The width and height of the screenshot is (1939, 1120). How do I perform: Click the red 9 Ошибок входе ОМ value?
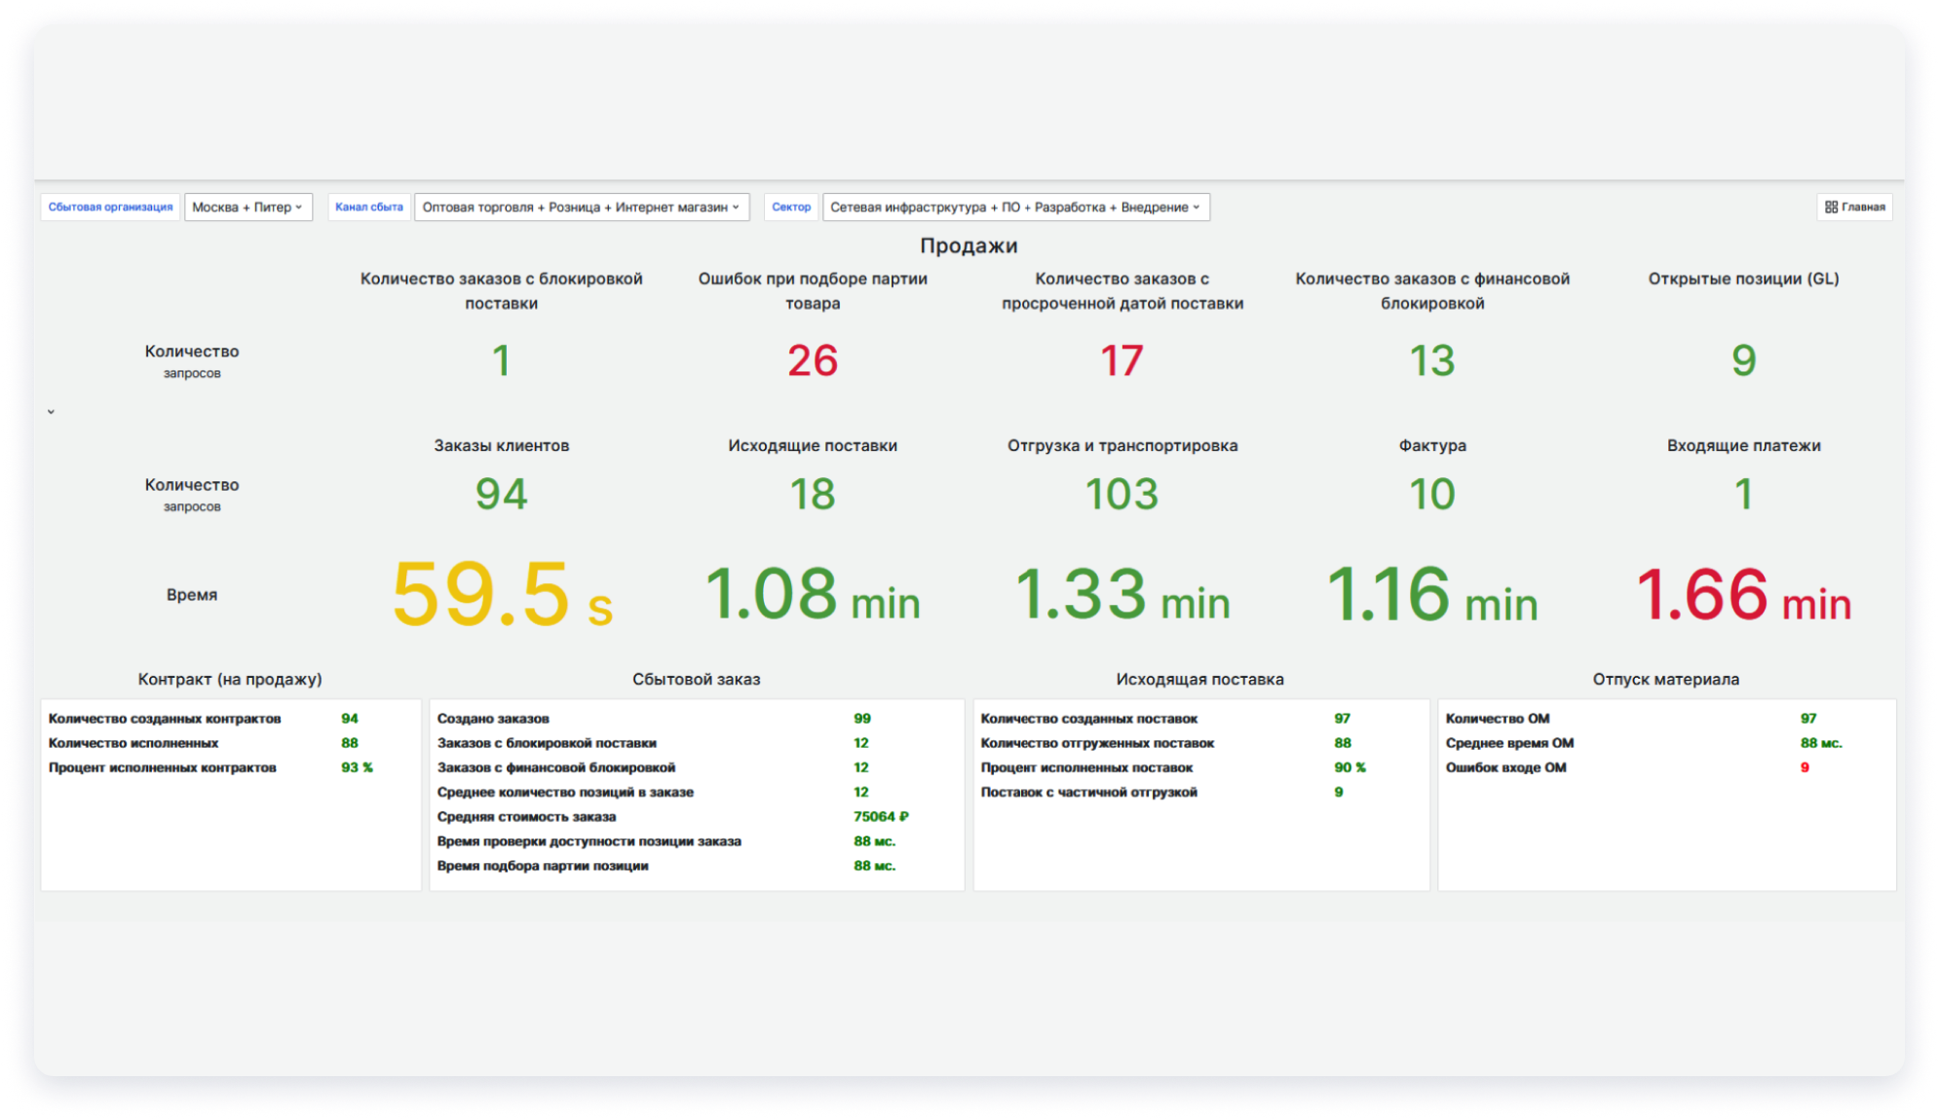coord(1805,767)
